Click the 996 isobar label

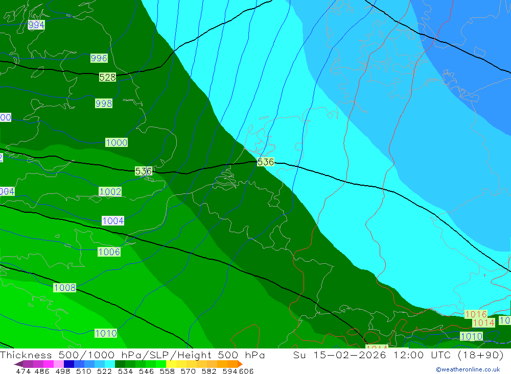[99, 58]
